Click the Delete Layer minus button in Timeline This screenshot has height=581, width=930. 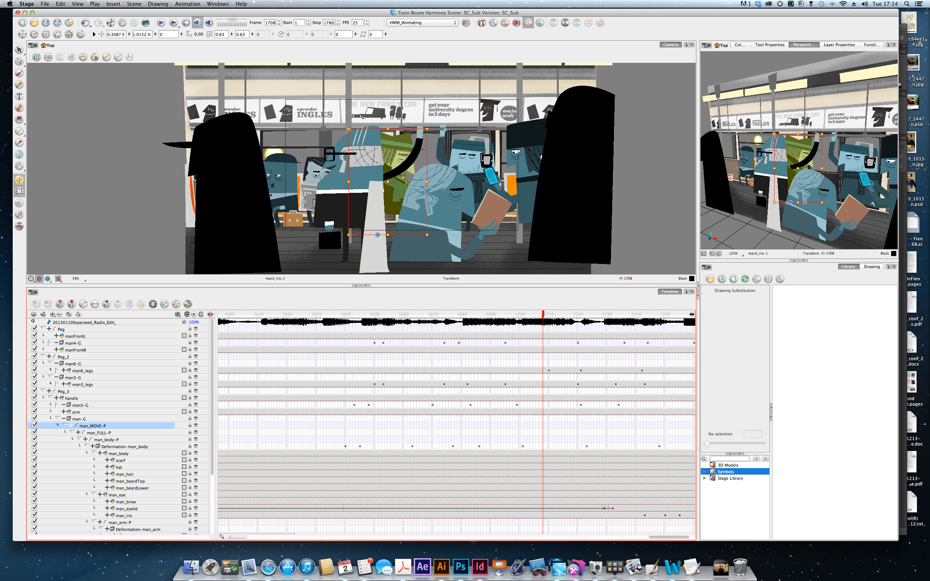click(x=59, y=314)
